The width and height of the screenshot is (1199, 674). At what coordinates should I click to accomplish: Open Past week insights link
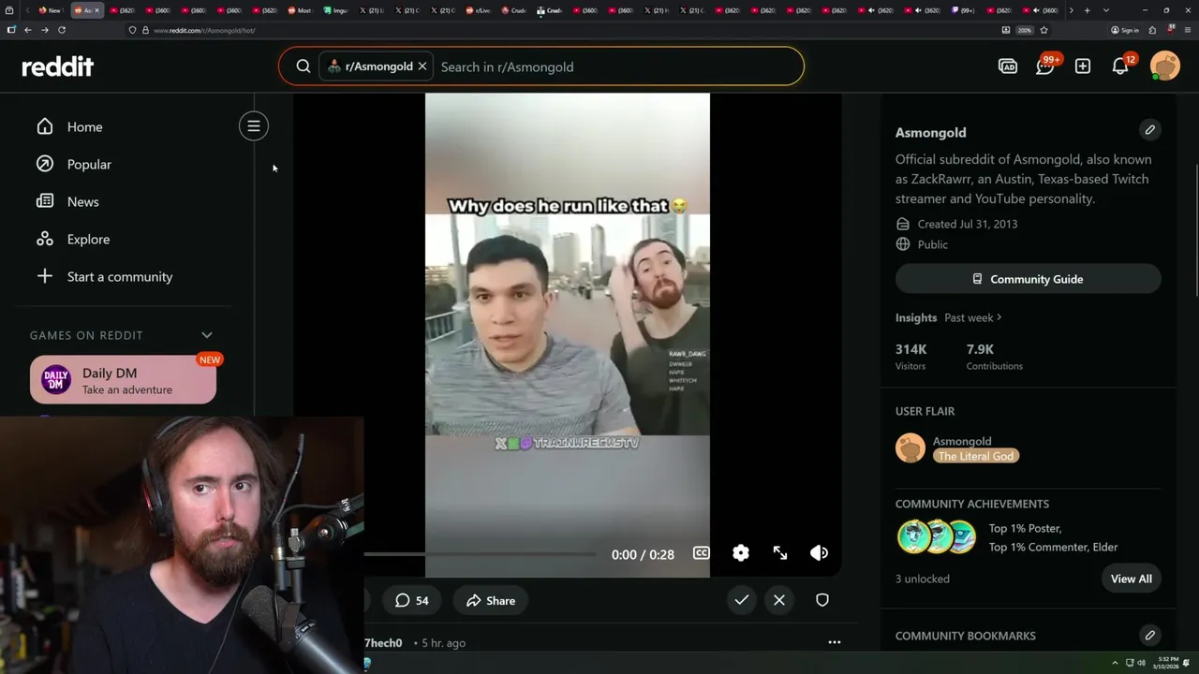973,317
